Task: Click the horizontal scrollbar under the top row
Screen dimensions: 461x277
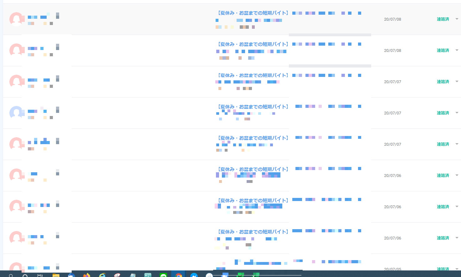Action: coord(330,34)
